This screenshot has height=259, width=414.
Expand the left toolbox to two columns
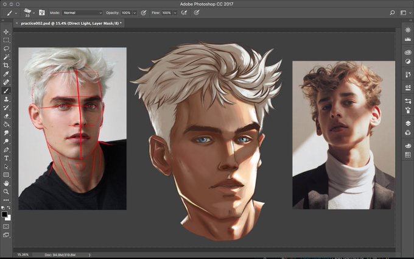pyautogui.click(x=3, y=20)
